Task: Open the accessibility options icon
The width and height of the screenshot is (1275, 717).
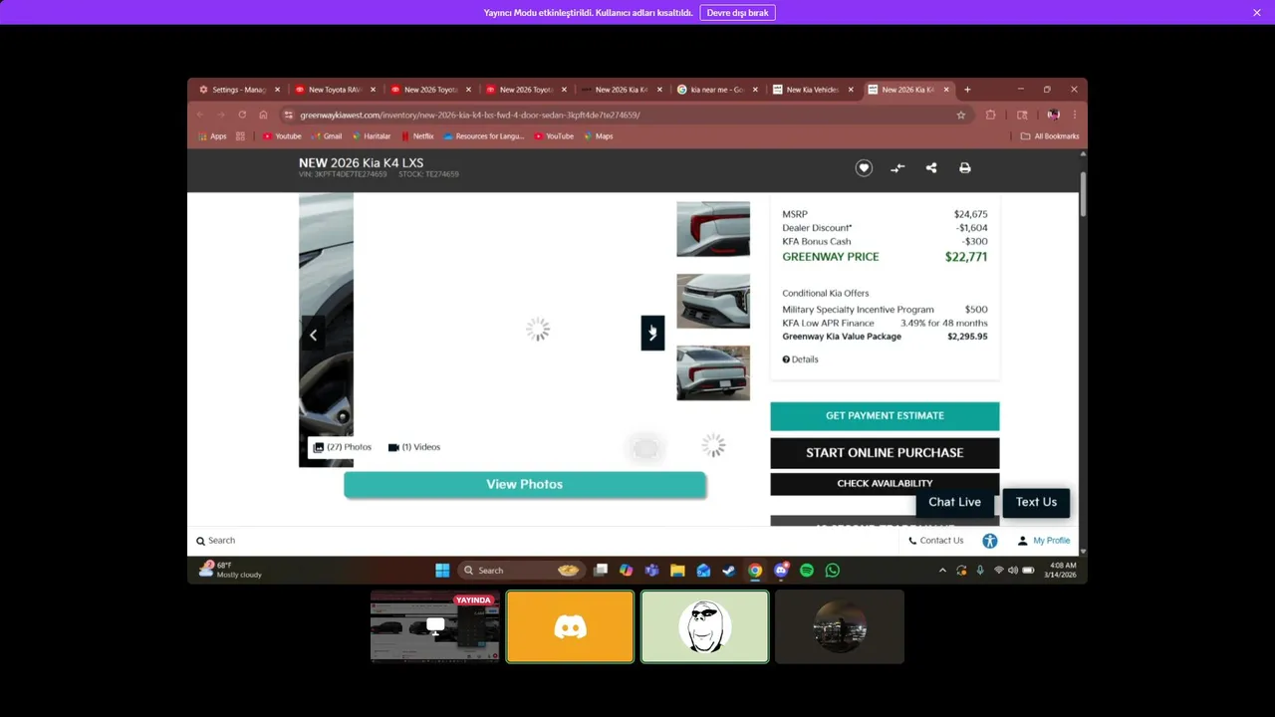Action: [x=989, y=541]
